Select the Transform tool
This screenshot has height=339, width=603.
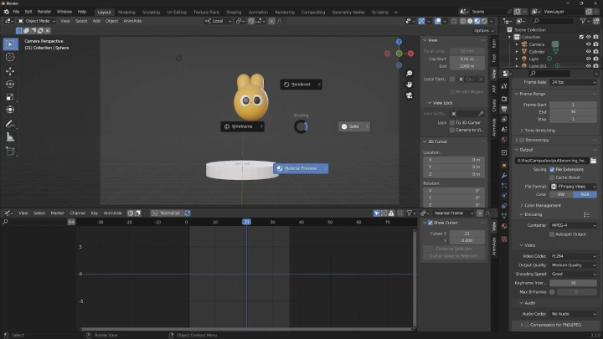10,110
